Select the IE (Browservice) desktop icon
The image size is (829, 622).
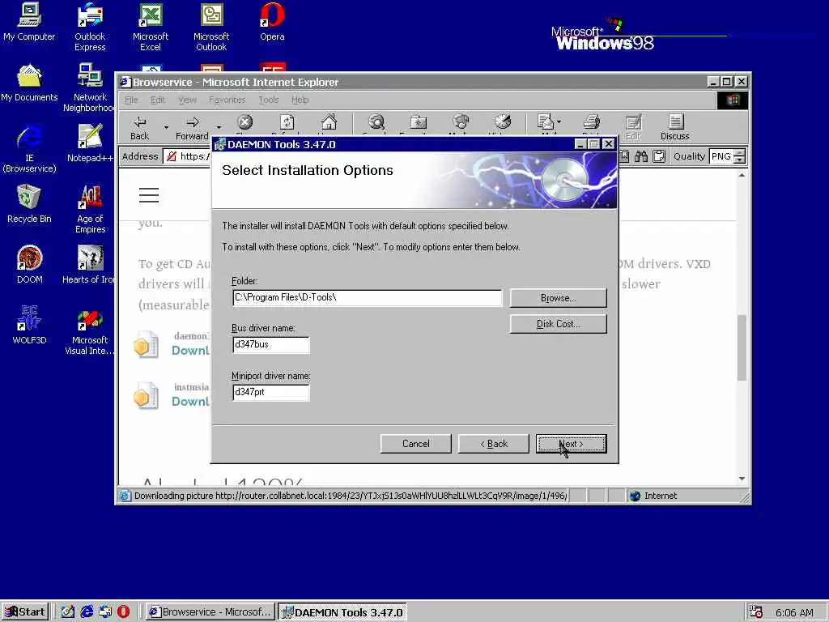[29, 149]
